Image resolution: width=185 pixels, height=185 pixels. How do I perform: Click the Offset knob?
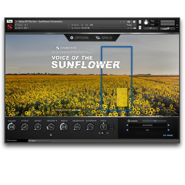point(38,127)
